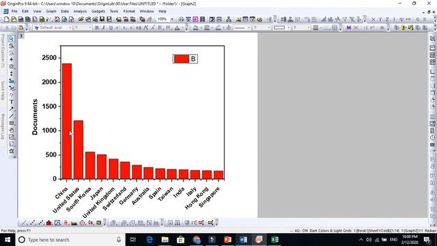Click Column bar chart icon bottom toolbar
Screen dimensions: 437x246
[49, 223]
